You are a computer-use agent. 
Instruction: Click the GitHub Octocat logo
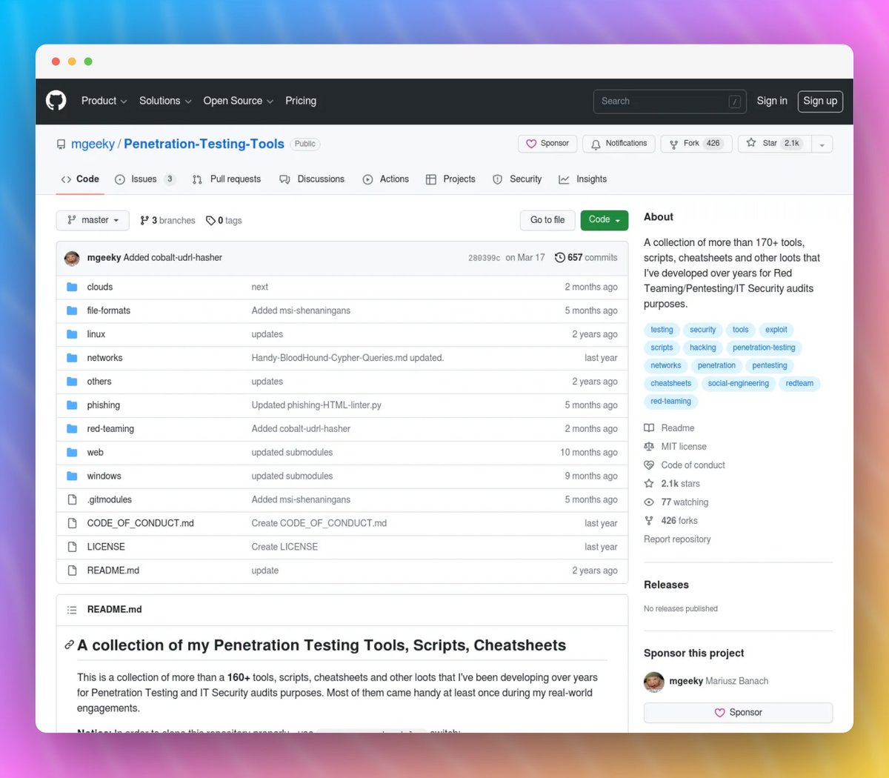point(56,101)
